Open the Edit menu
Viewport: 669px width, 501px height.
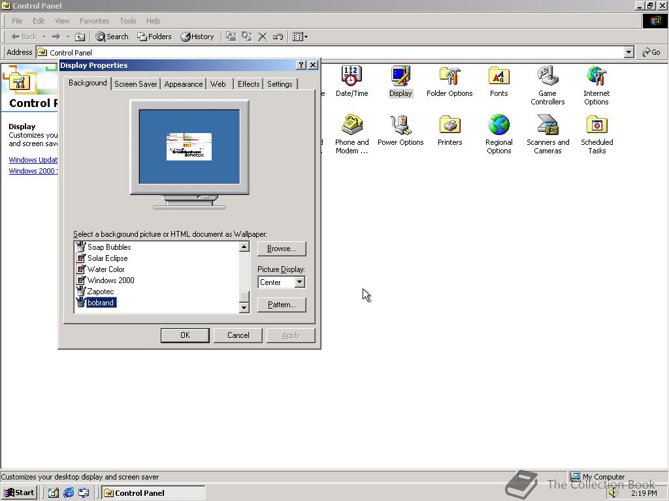point(39,21)
